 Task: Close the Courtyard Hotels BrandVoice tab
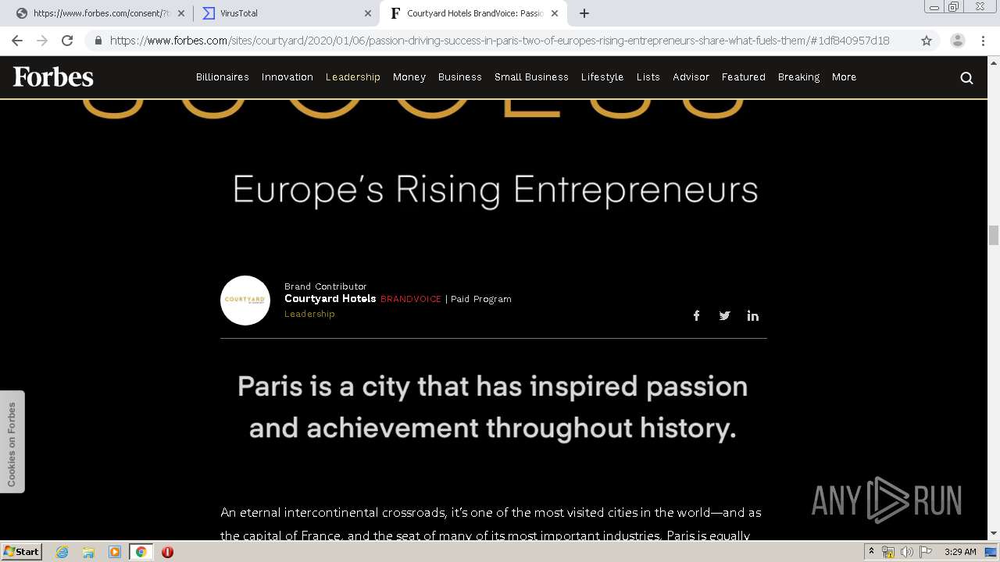click(x=554, y=13)
